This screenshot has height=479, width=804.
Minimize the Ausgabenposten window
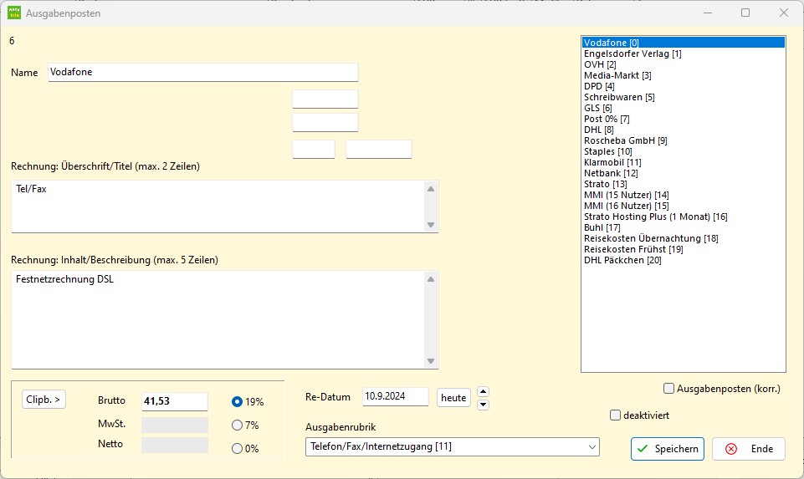coord(708,13)
